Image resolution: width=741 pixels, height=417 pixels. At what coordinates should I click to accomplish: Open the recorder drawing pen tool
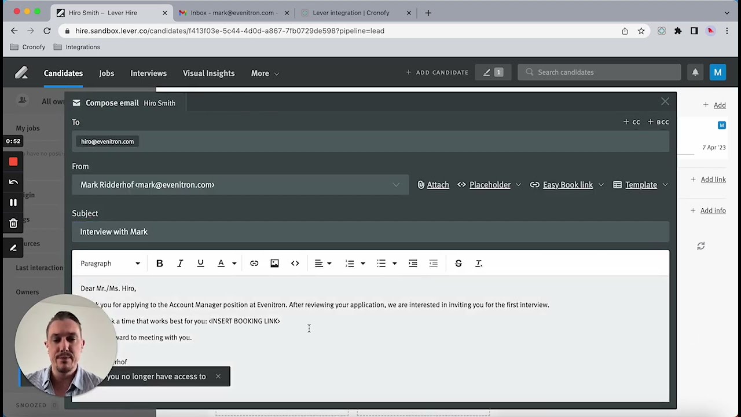[13, 248]
